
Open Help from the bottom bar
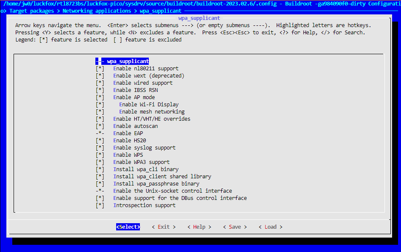point(199,227)
